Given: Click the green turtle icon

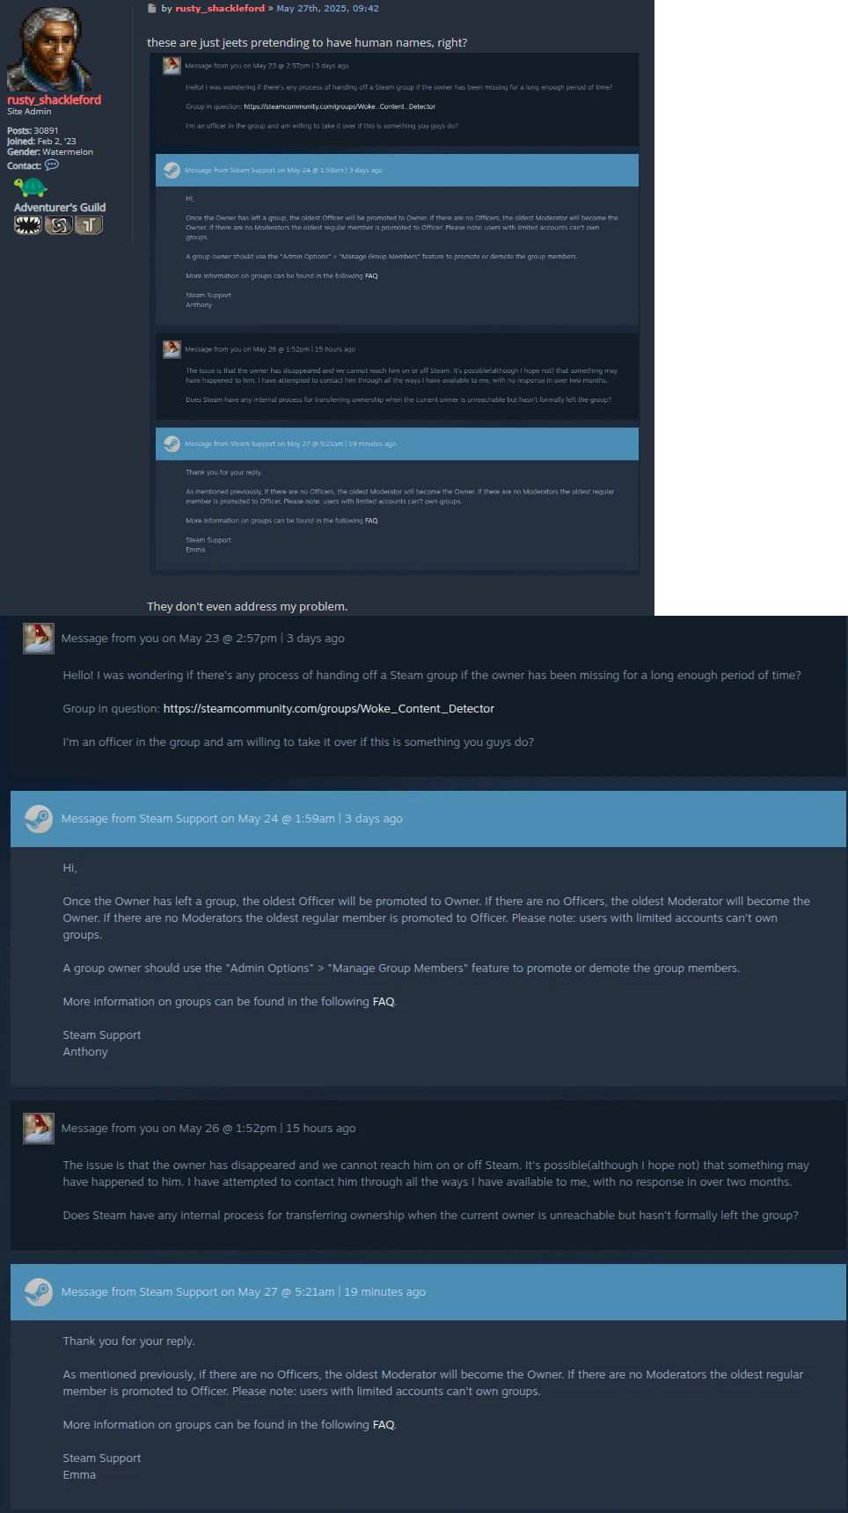Looking at the screenshot, I should (30, 187).
